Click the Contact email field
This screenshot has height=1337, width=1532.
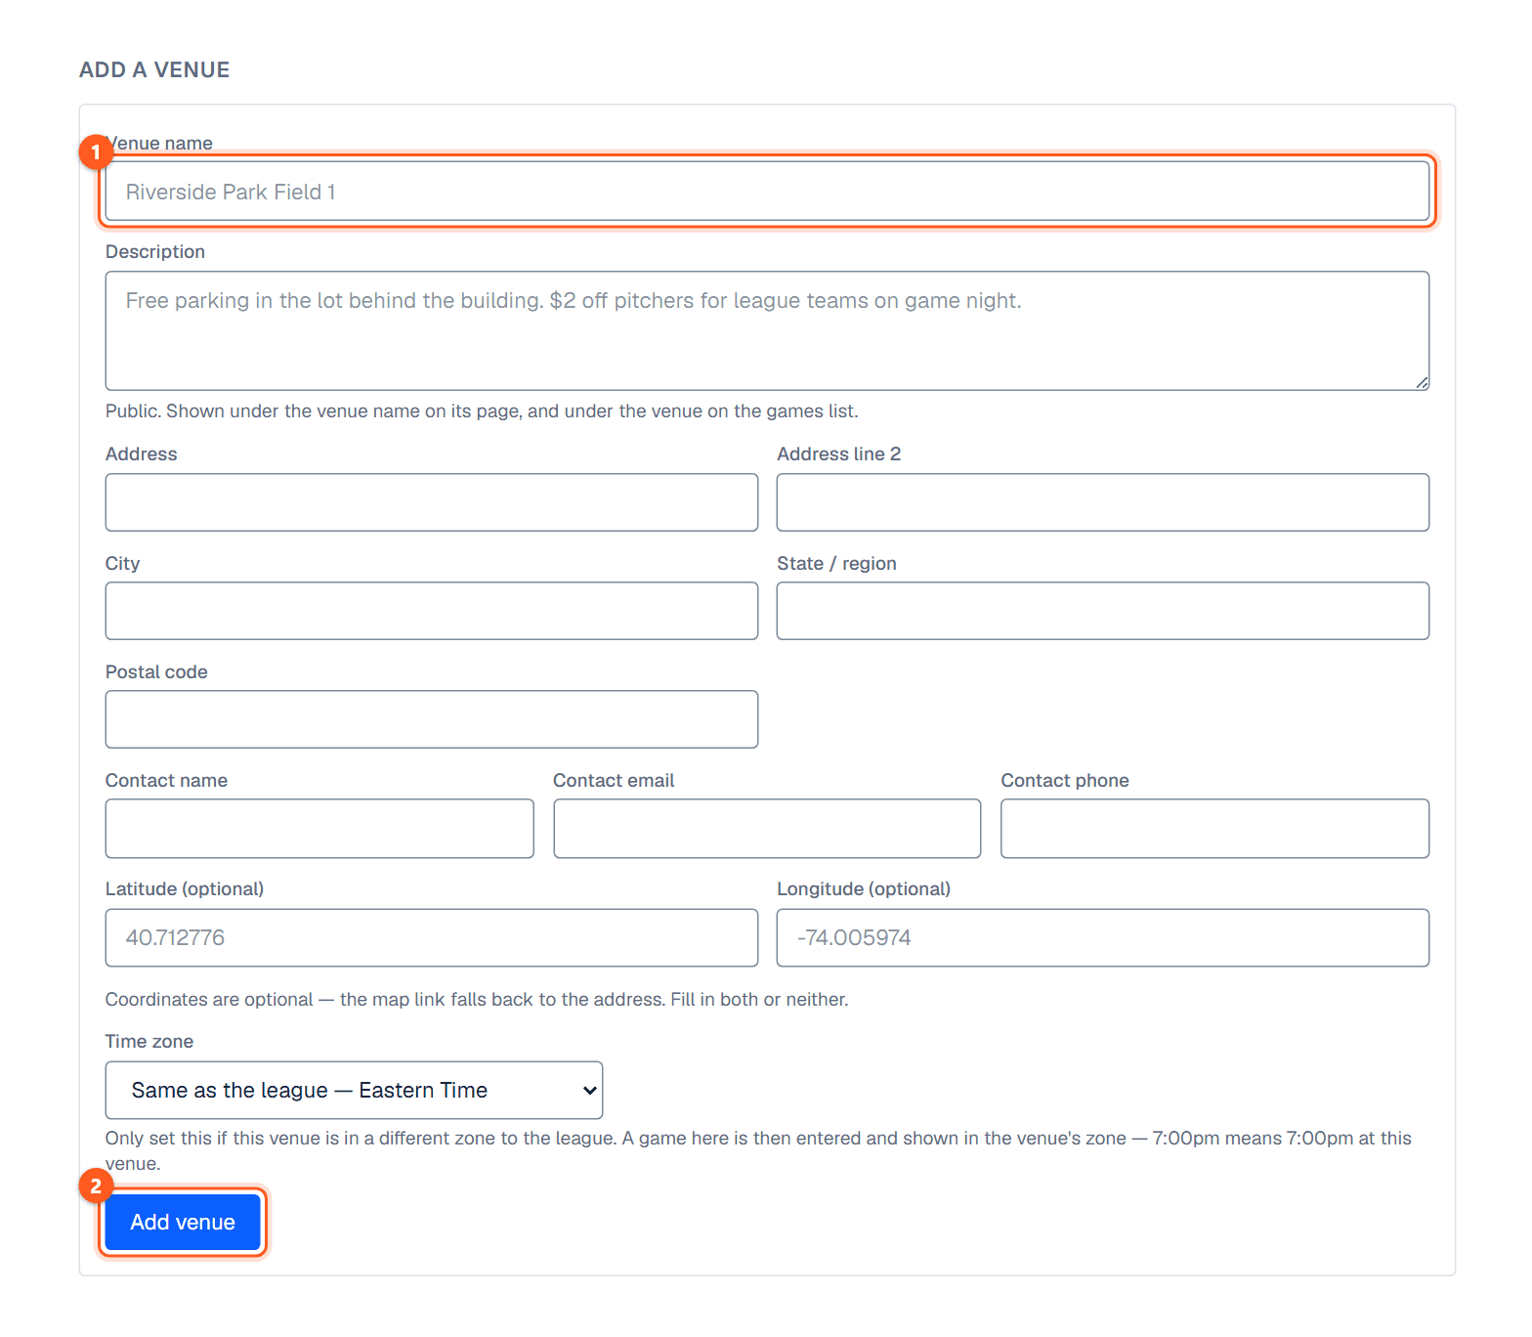pos(767,829)
